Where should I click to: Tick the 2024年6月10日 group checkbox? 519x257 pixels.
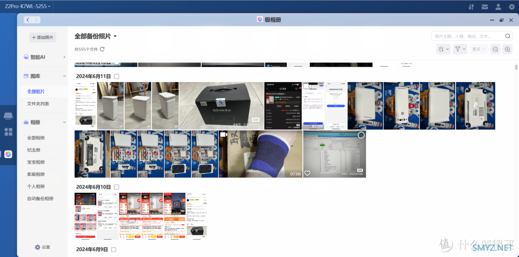pyautogui.click(x=116, y=187)
